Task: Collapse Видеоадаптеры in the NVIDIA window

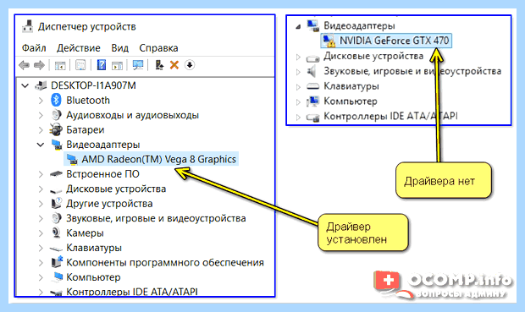Action: pos(298,26)
